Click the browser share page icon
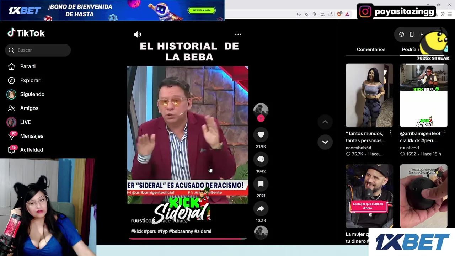455x256 pixels. pos(331,14)
